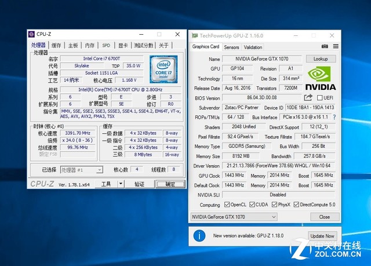This screenshot has width=371, height=266.
Task: Switch to the Validation tab in GPU-Z
Action: (x=253, y=48)
